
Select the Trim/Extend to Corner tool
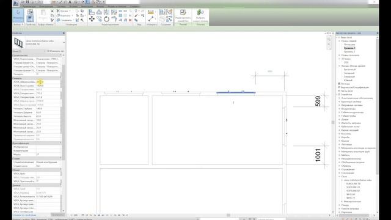click(x=114, y=19)
